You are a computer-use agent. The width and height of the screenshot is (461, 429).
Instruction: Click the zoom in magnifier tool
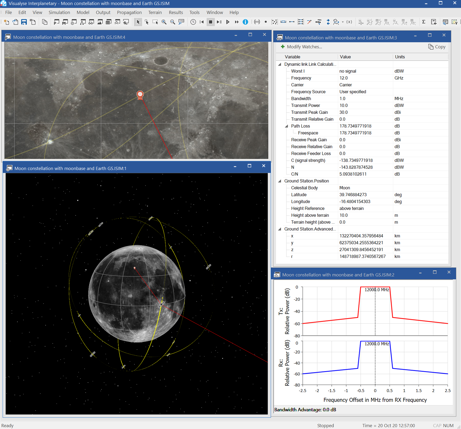pos(164,22)
